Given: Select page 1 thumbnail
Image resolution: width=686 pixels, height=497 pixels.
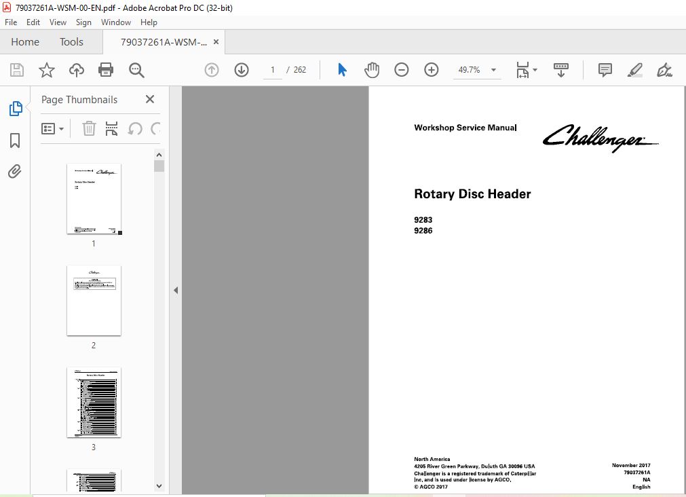Looking at the screenshot, I should point(94,199).
